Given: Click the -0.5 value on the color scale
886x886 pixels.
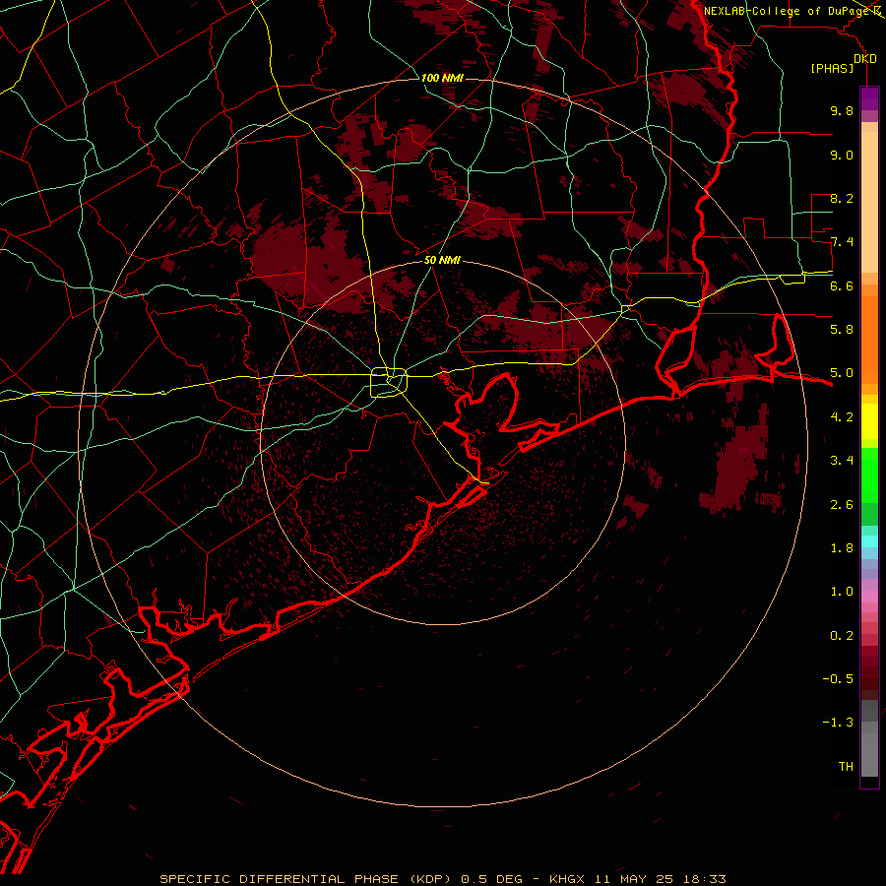Looking at the screenshot, I should point(838,679).
